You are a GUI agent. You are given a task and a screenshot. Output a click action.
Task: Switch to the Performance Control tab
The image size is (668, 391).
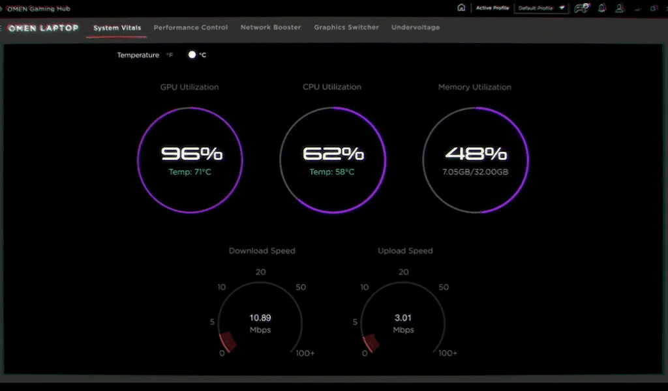(x=190, y=27)
